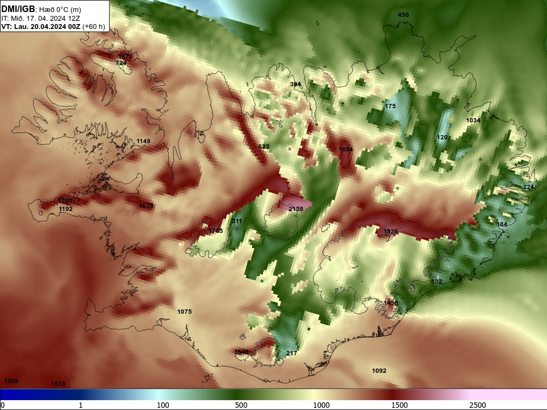Select the 1500 tick on the color scale
547x410 pixels.
tap(399, 405)
